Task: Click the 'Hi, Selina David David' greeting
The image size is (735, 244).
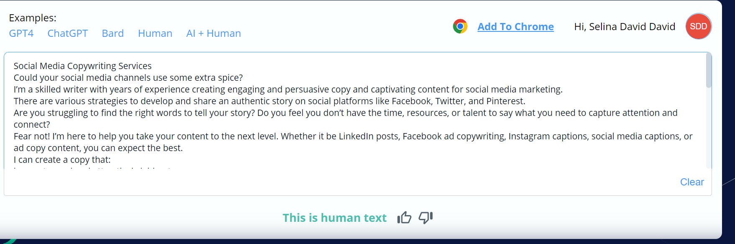Action: (624, 27)
